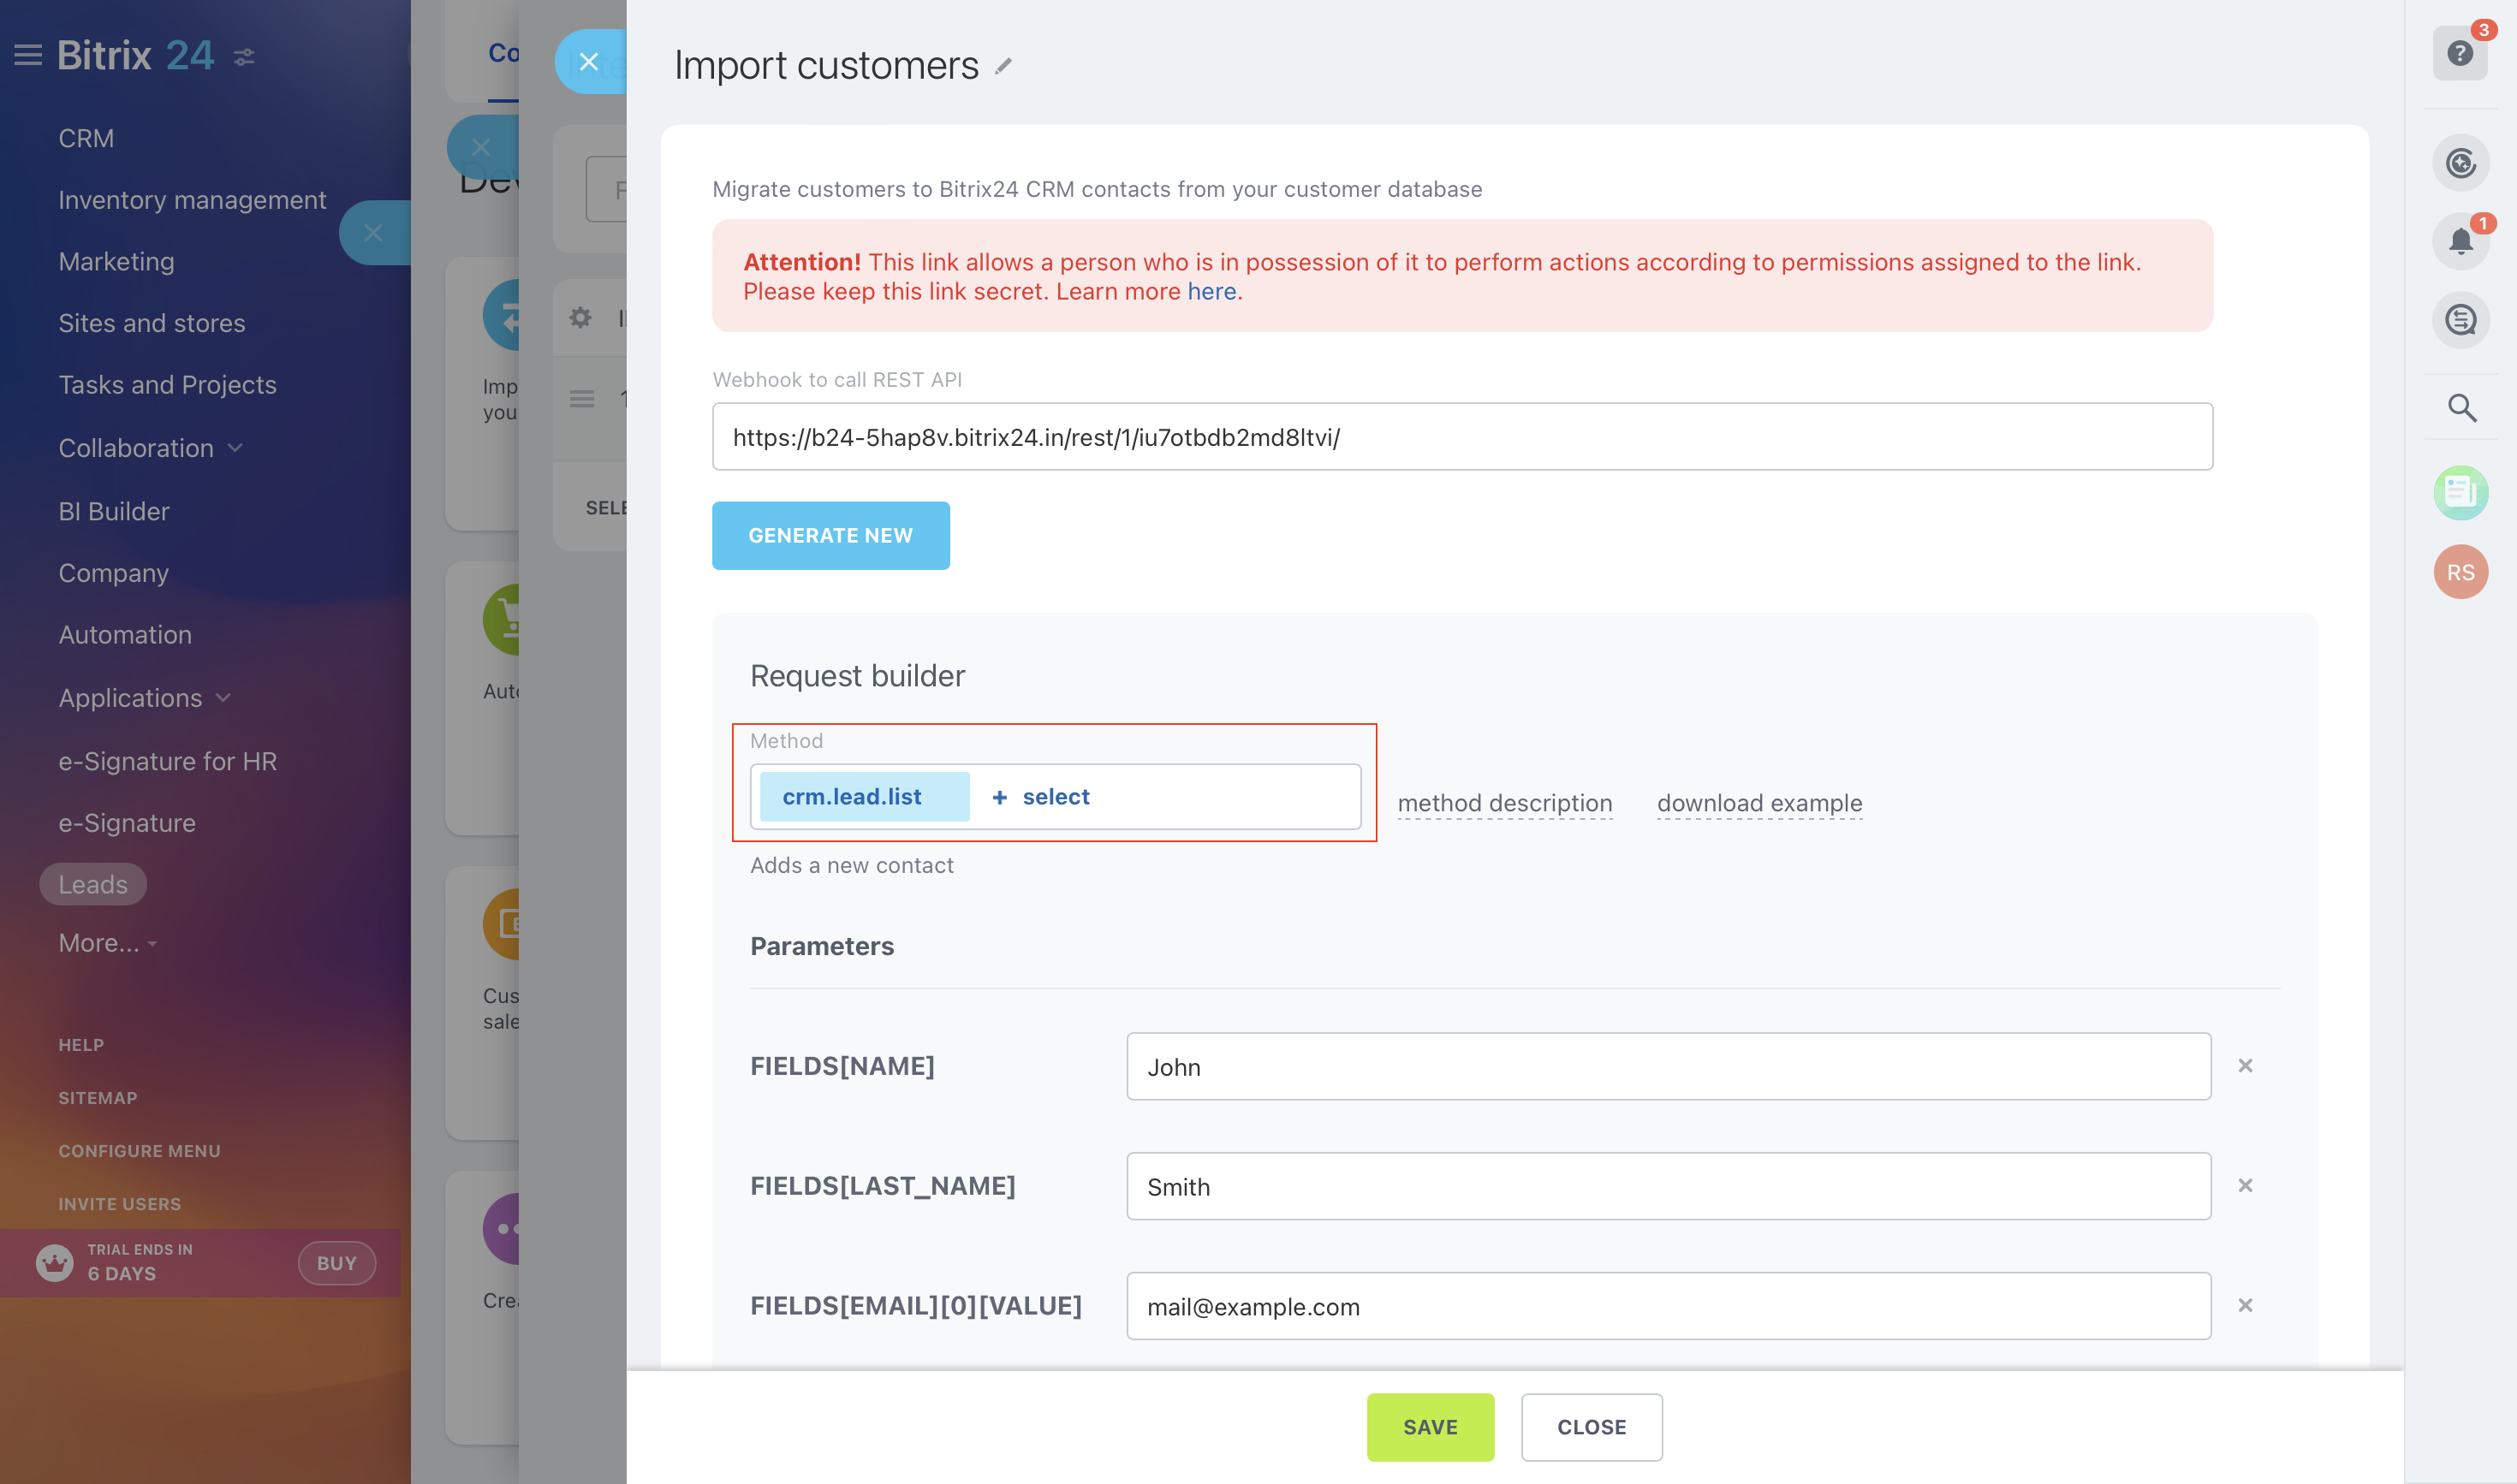Screen dimensions: 2517x1484
Task: Edit the Import customers title with pencil icon
Action: tap(1003, 66)
